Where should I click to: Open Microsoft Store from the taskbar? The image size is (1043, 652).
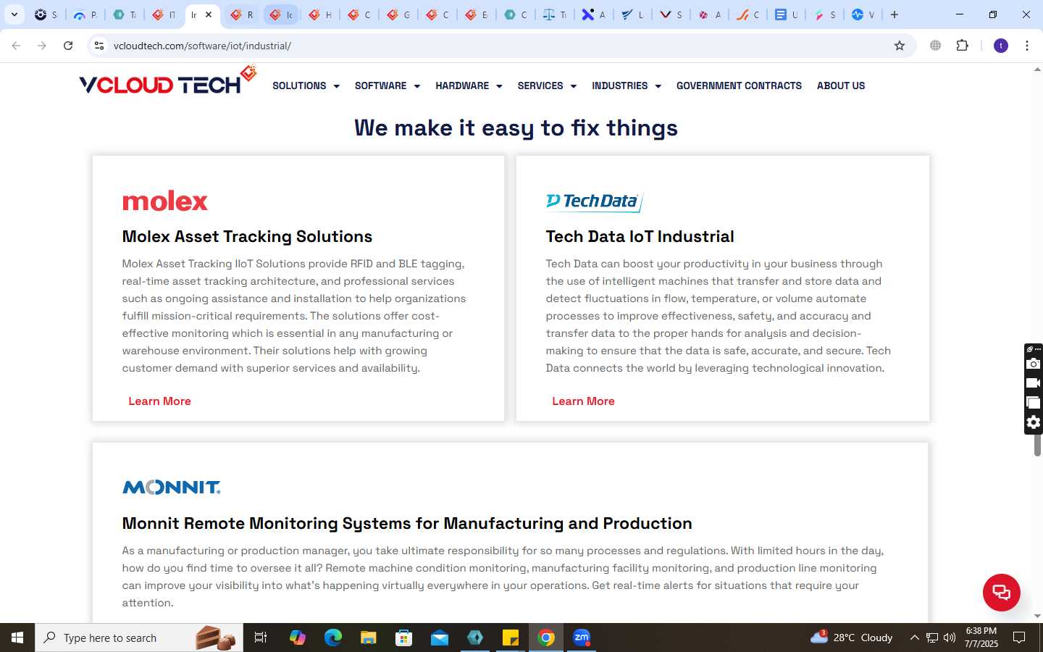pos(404,638)
